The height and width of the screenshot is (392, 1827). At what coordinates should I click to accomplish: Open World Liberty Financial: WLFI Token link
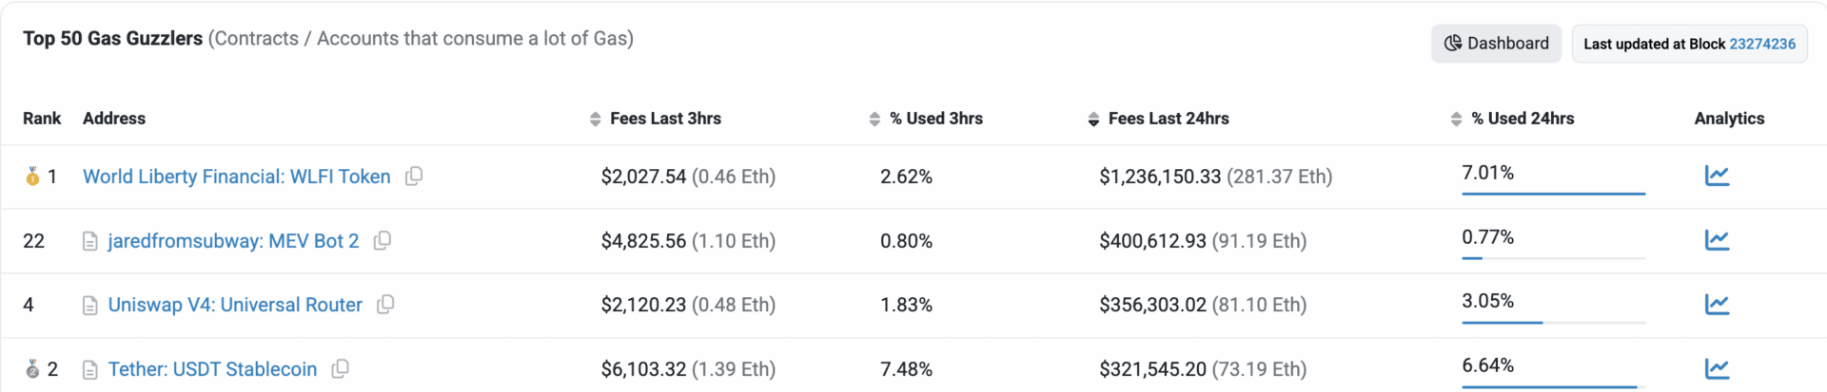click(236, 177)
